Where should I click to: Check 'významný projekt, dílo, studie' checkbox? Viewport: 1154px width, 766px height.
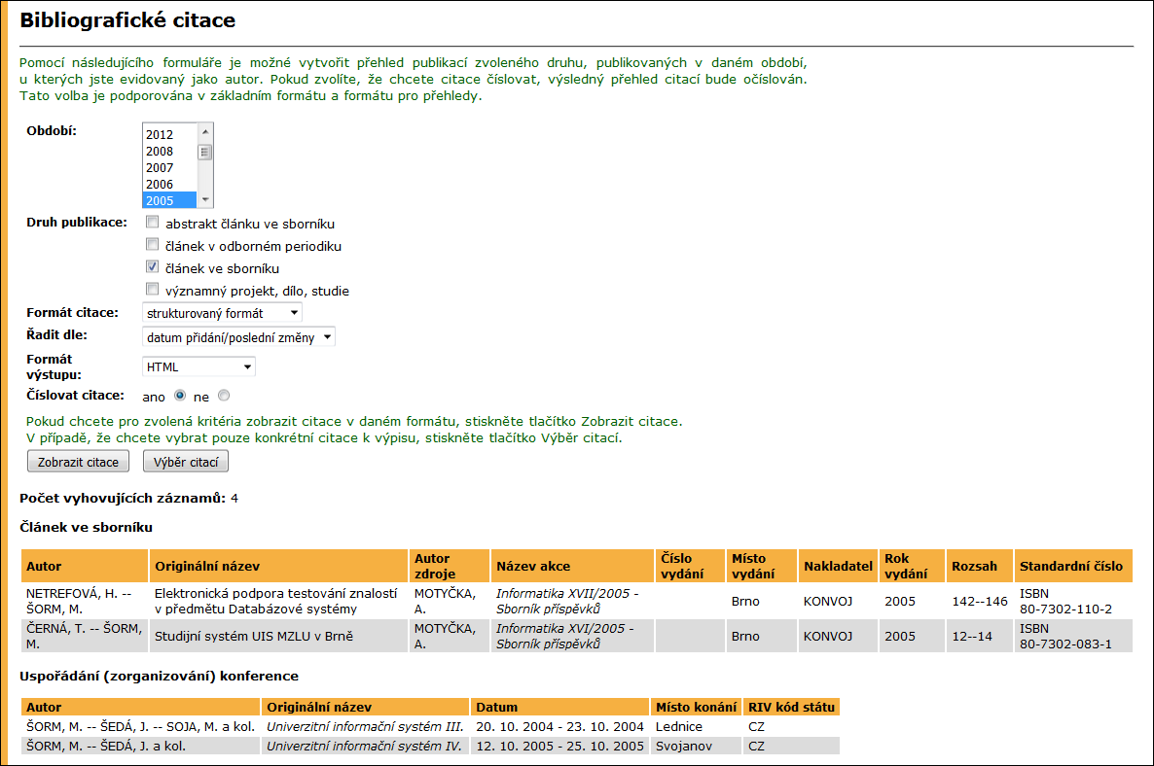click(x=153, y=289)
